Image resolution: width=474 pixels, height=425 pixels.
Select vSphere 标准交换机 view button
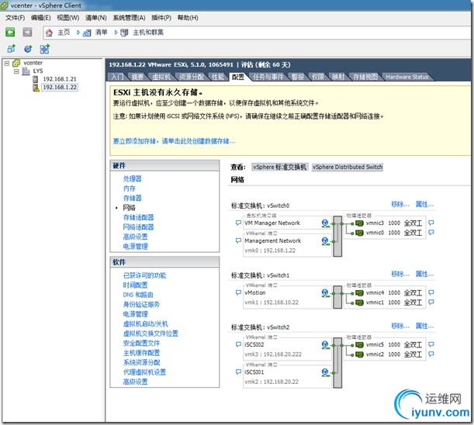point(279,167)
